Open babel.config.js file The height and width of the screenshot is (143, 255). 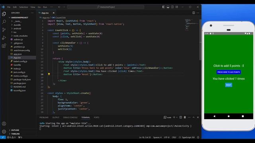[x=20, y=61]
